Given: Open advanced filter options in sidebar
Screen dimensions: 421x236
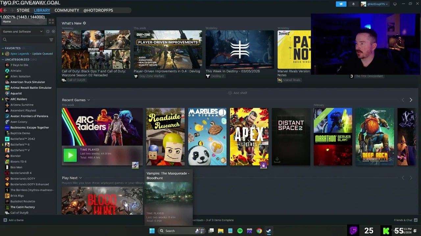Looking at the screenshot, I should tap(51, 40).
